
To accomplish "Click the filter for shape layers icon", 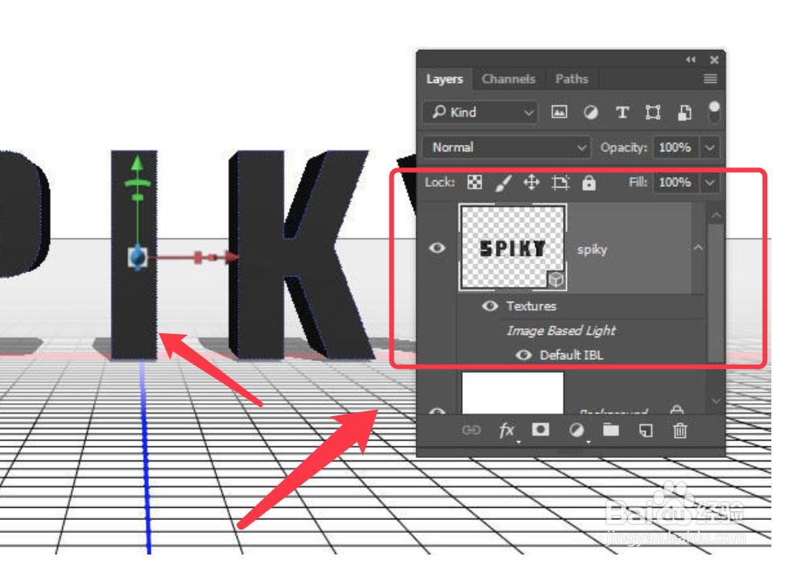I will point(653,113).
